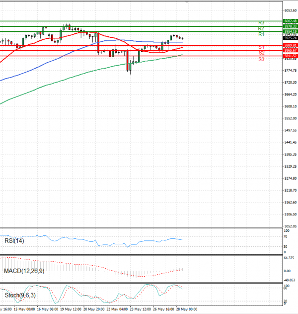Click the black 5925.24 current price tag
The height and width of the screenshot is (314, 298).
(x=291, y=38)
